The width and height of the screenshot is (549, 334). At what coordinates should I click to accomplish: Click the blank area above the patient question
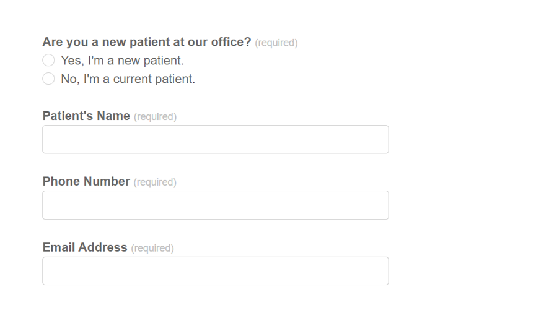215,15
